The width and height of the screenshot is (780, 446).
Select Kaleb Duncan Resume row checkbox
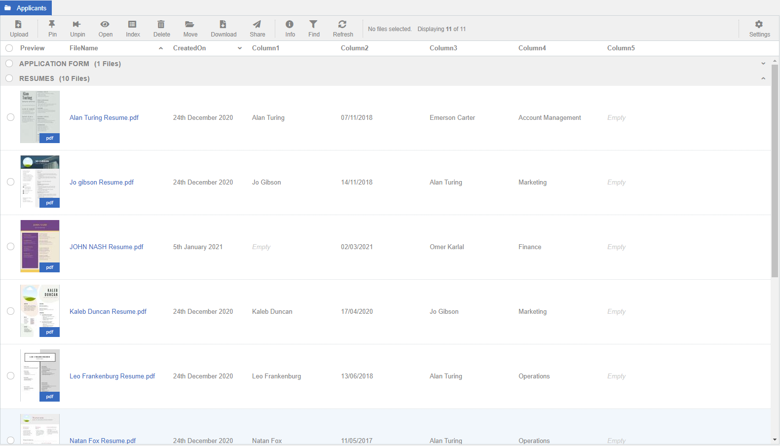(11, 311)
